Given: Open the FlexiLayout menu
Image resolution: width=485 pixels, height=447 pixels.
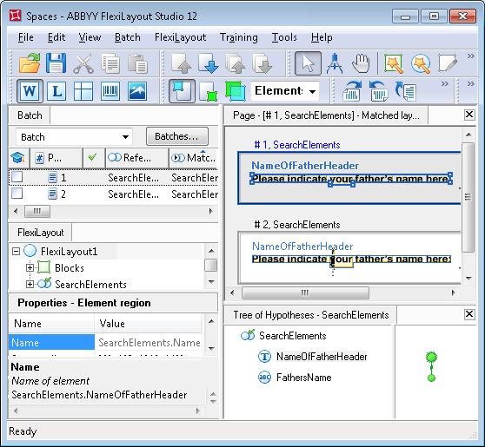Looking at the screenshot, I should click(180, 37).
